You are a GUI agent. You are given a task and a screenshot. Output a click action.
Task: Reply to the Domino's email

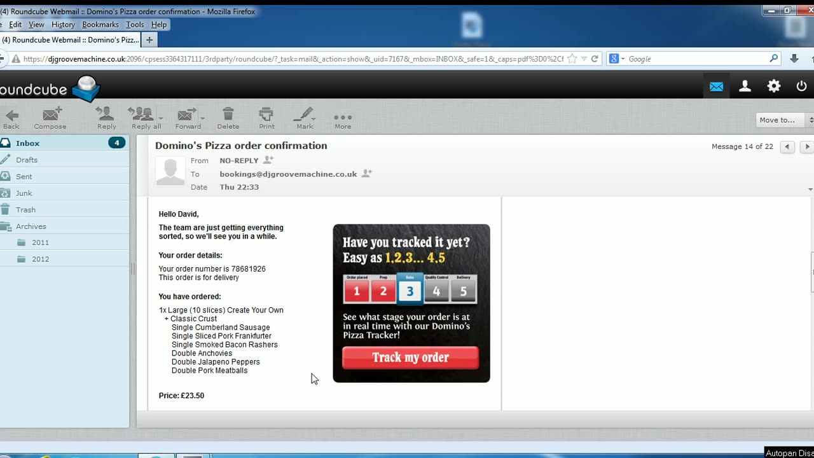tap(106, 118)
